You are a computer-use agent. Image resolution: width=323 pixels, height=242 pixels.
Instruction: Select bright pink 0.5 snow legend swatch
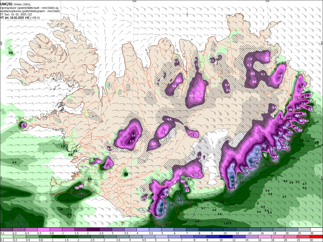click(x=43, y=230)
